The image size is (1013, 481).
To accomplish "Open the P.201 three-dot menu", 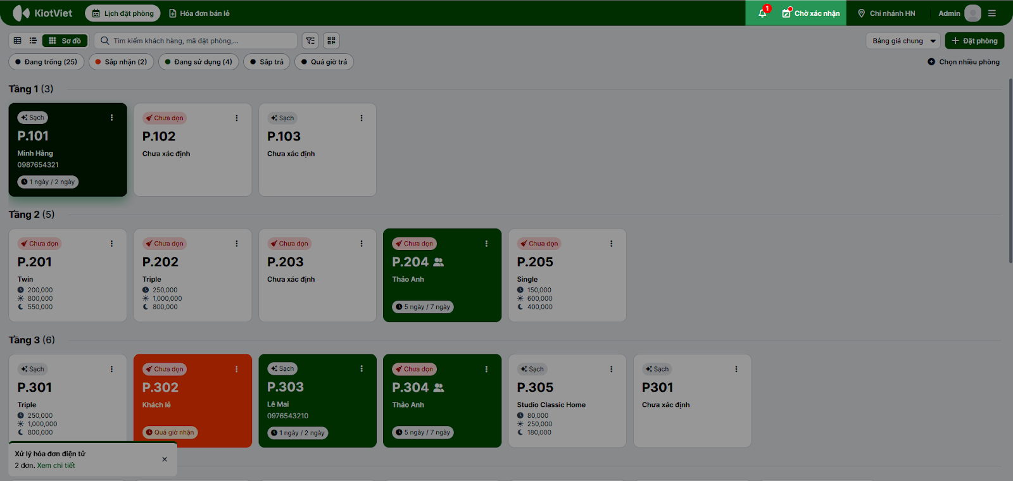I will (x=112, y=244).
